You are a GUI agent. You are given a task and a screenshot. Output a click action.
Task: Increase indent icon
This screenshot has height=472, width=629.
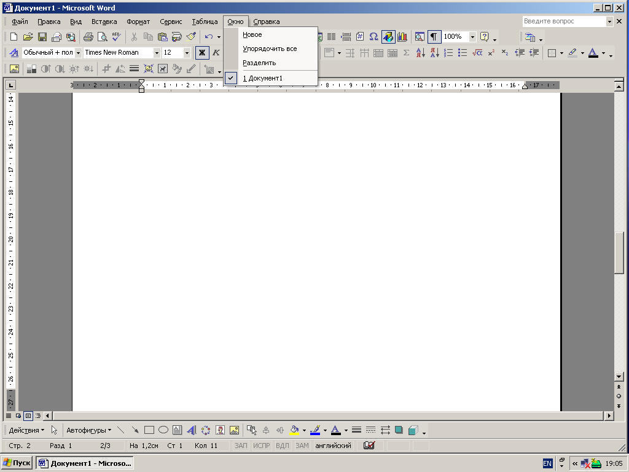coord(534,53)
